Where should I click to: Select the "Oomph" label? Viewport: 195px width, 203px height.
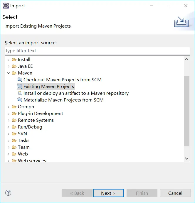26,107
